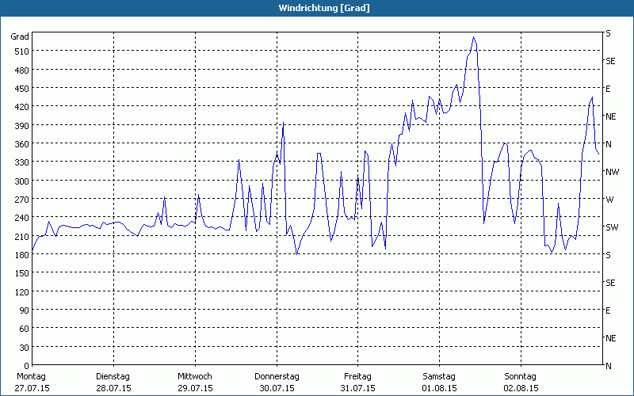Click the peak of wind direction line on Samstag

click(x=473, y=37)
